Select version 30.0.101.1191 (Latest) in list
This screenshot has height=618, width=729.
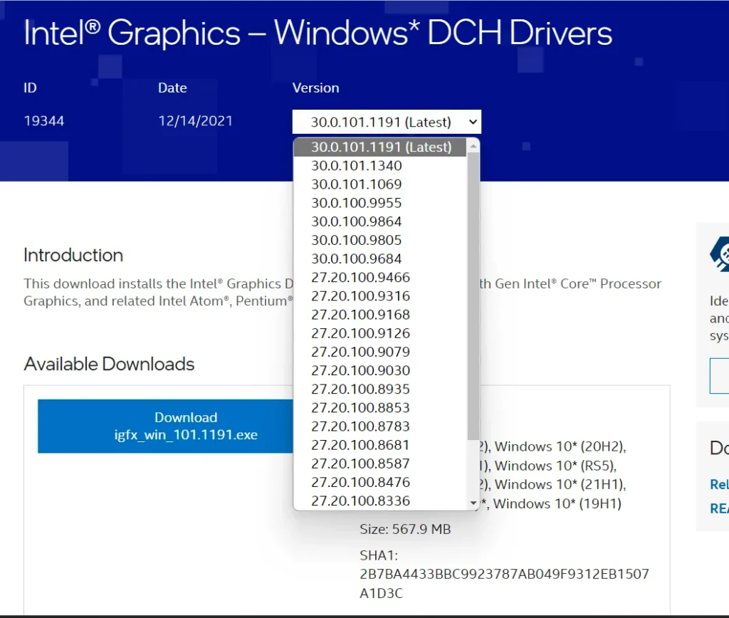coord(380,147)
